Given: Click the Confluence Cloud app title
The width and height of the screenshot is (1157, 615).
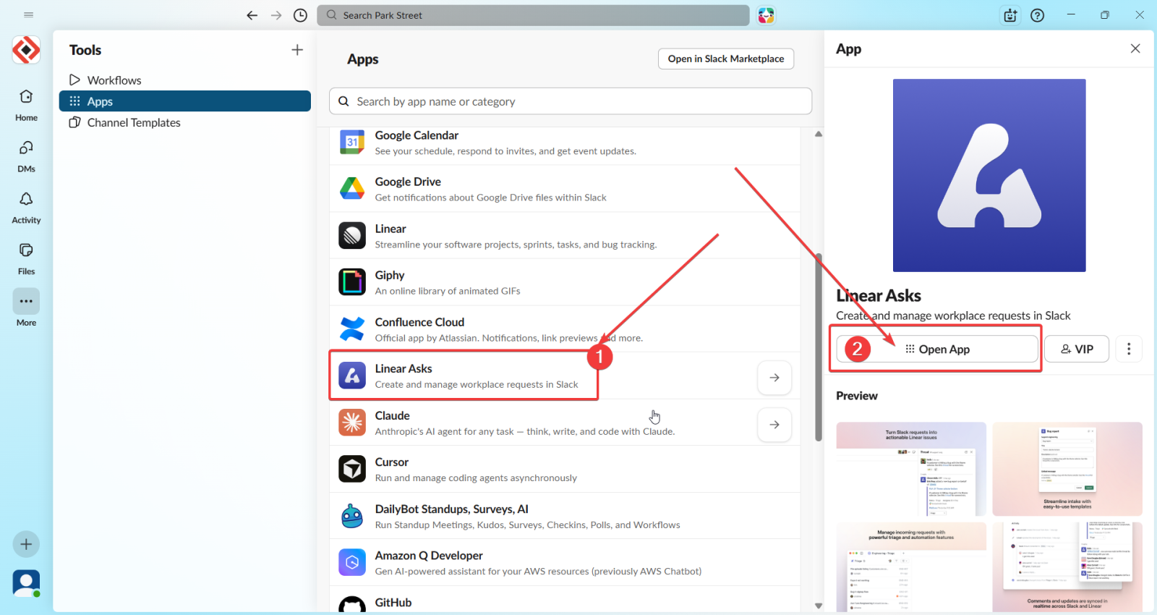Looking at the screenshot, I should [419, 322].
